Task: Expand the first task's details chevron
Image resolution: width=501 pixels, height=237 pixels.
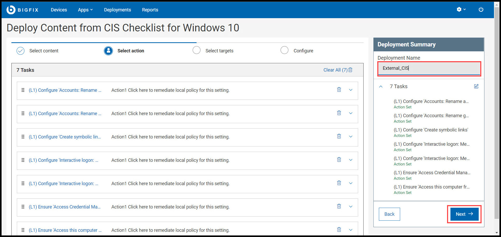Action: [x=351, y=90]
